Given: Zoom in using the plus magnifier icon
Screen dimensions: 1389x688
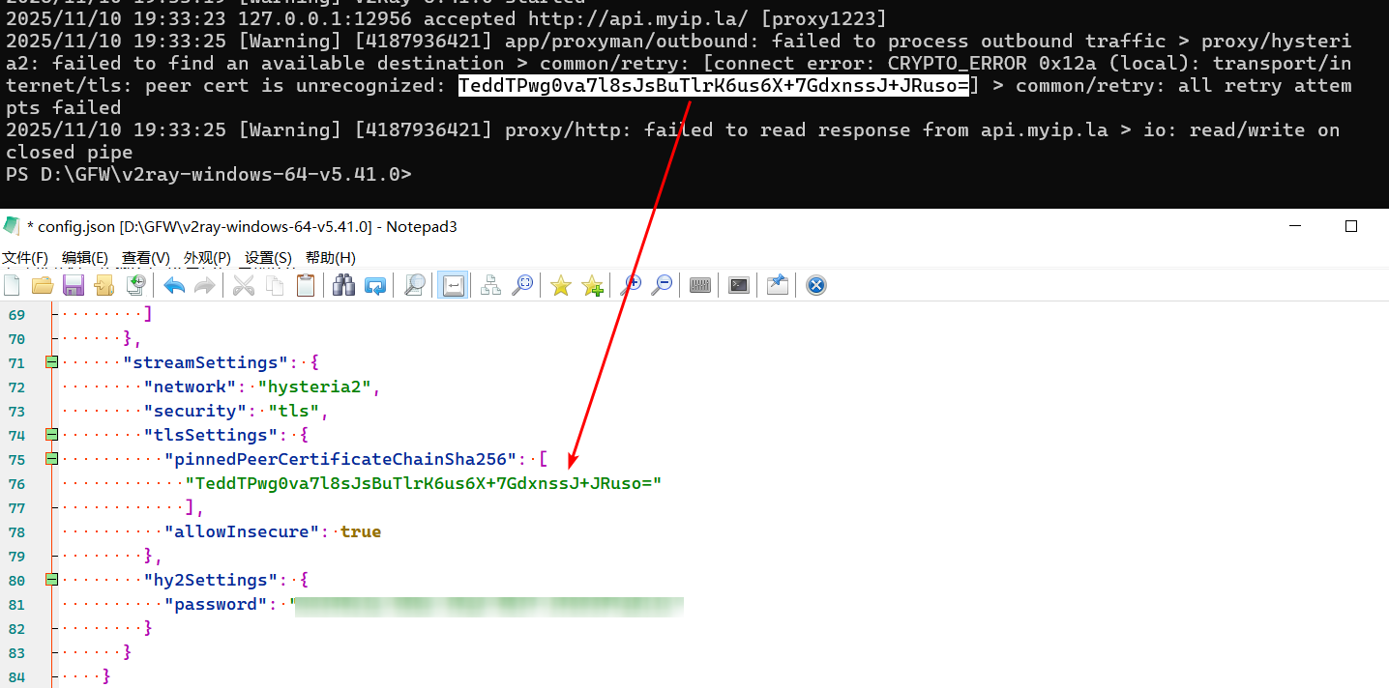Looking at the screenshot, I should [x=631, y=285].
